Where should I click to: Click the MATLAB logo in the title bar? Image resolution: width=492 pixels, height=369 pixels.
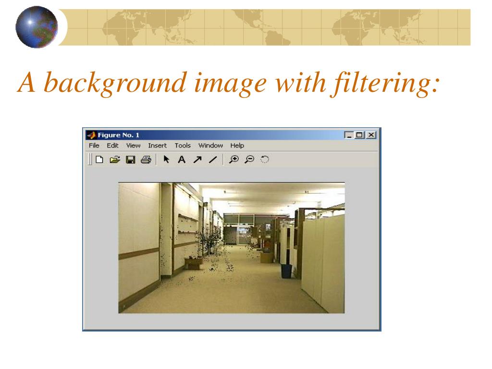tap(91, 135)
